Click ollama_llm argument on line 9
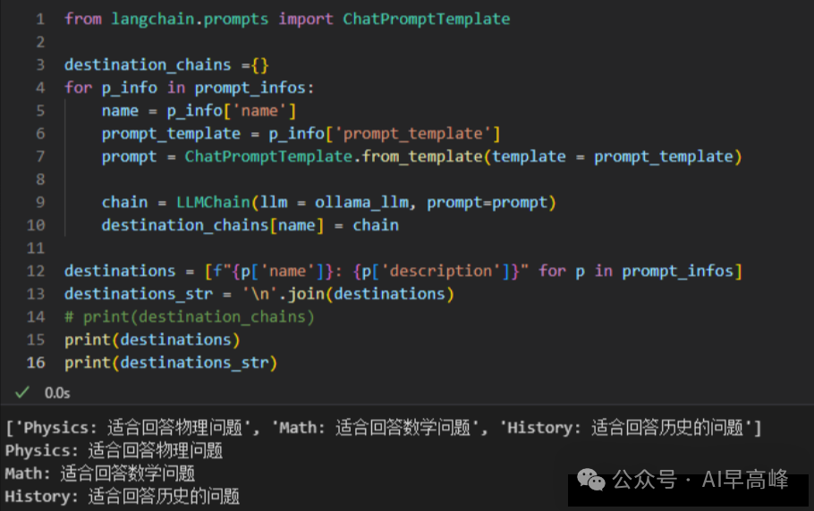Viewport: 814px width, 511px height. [361, 202]
